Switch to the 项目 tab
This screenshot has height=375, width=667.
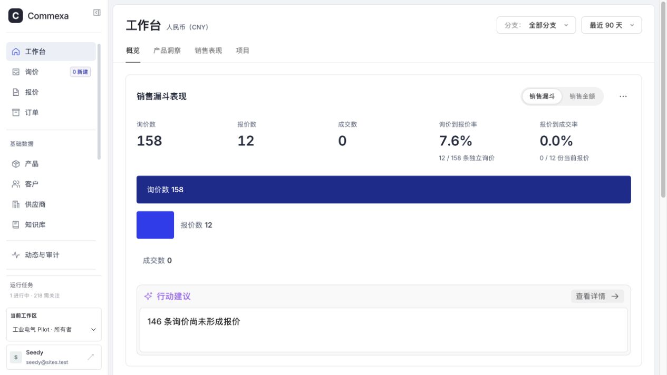(x=243, y=51)
